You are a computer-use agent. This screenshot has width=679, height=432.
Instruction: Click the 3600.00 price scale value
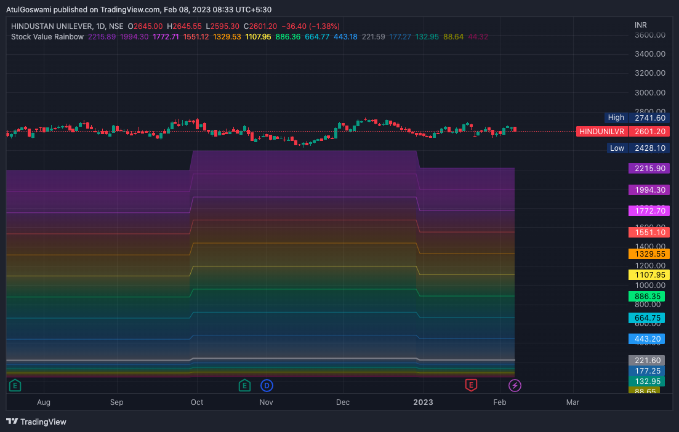click(650, 35)
